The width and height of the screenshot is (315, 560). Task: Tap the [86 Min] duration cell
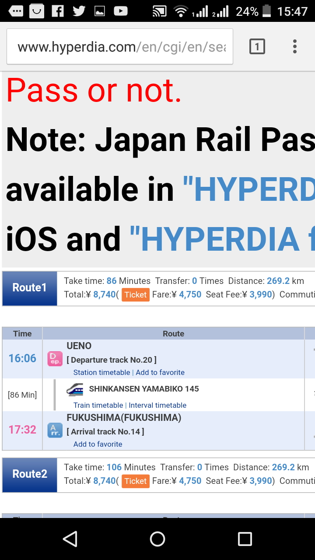coord(22,395)
